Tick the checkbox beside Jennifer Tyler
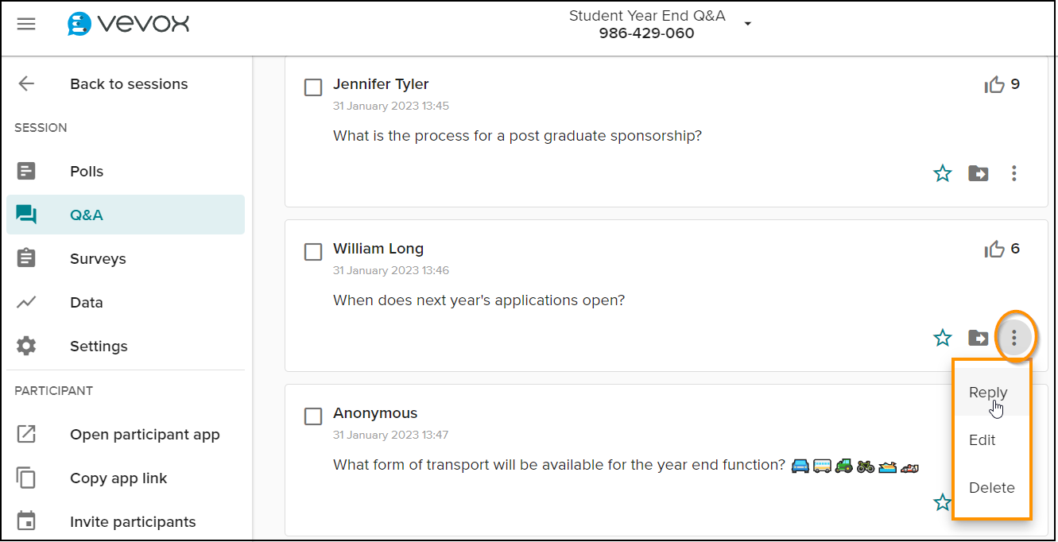This screenshot has width=1058, height=542. (313, 87)
